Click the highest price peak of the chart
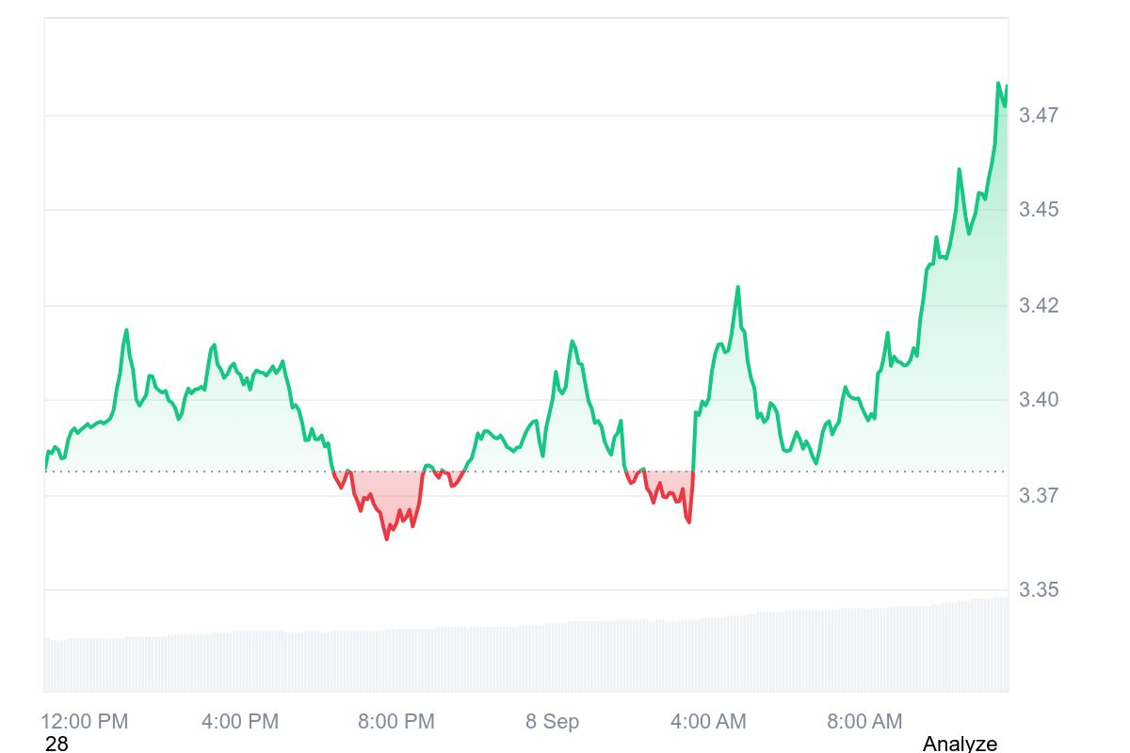 click(998, 84)
